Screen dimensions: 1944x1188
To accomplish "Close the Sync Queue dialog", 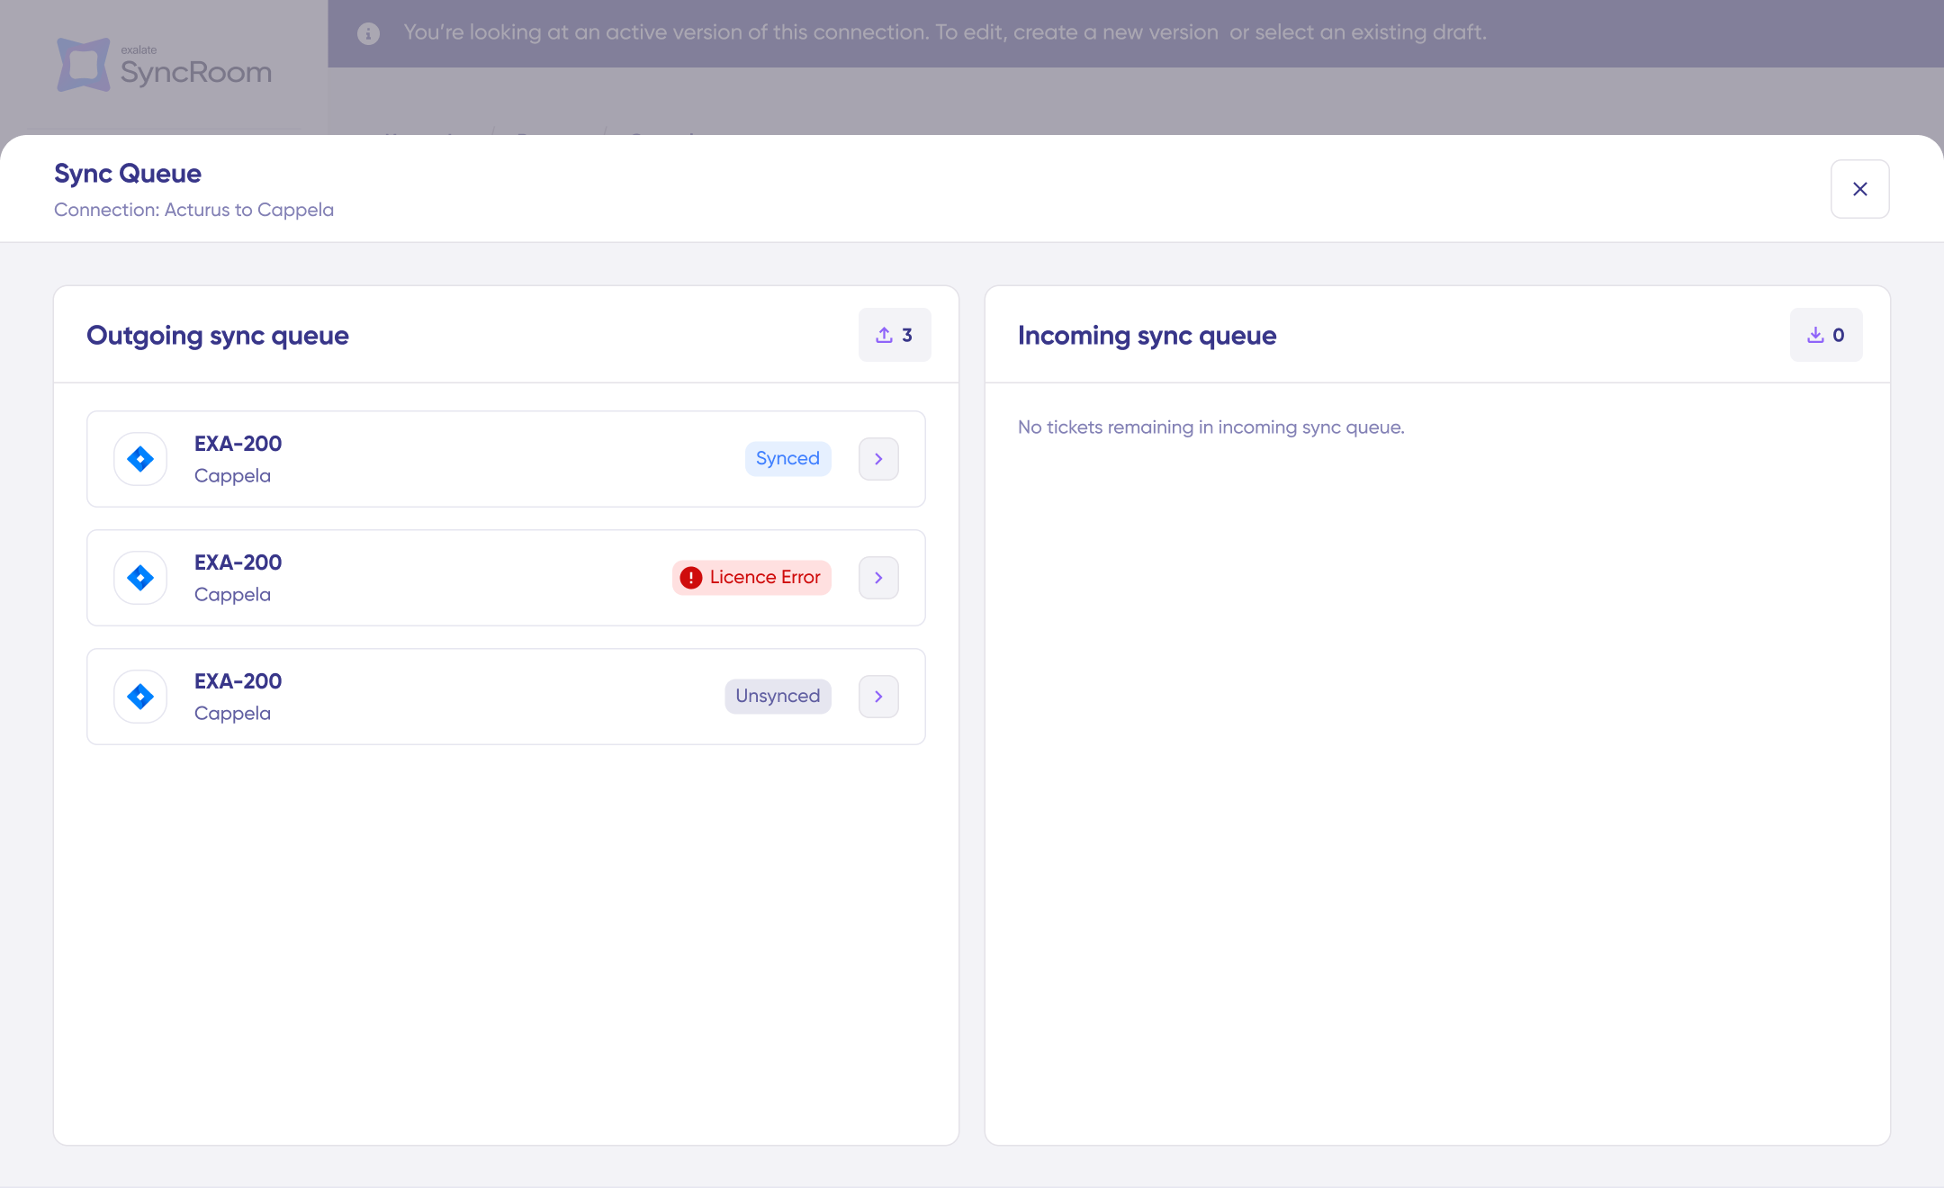I will click(x=1859, y=189).
